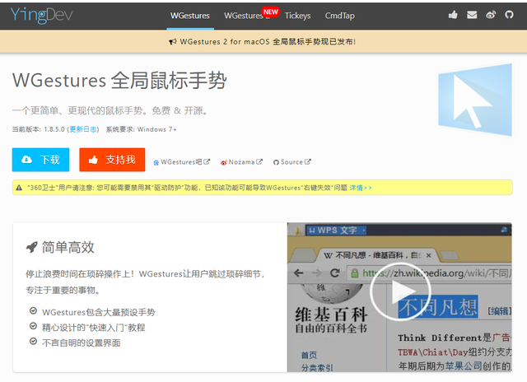This screenshot has height=382, width=527.
Task: Click the thumbs-up icon in the 支持我 button
Action: point(93,160)
